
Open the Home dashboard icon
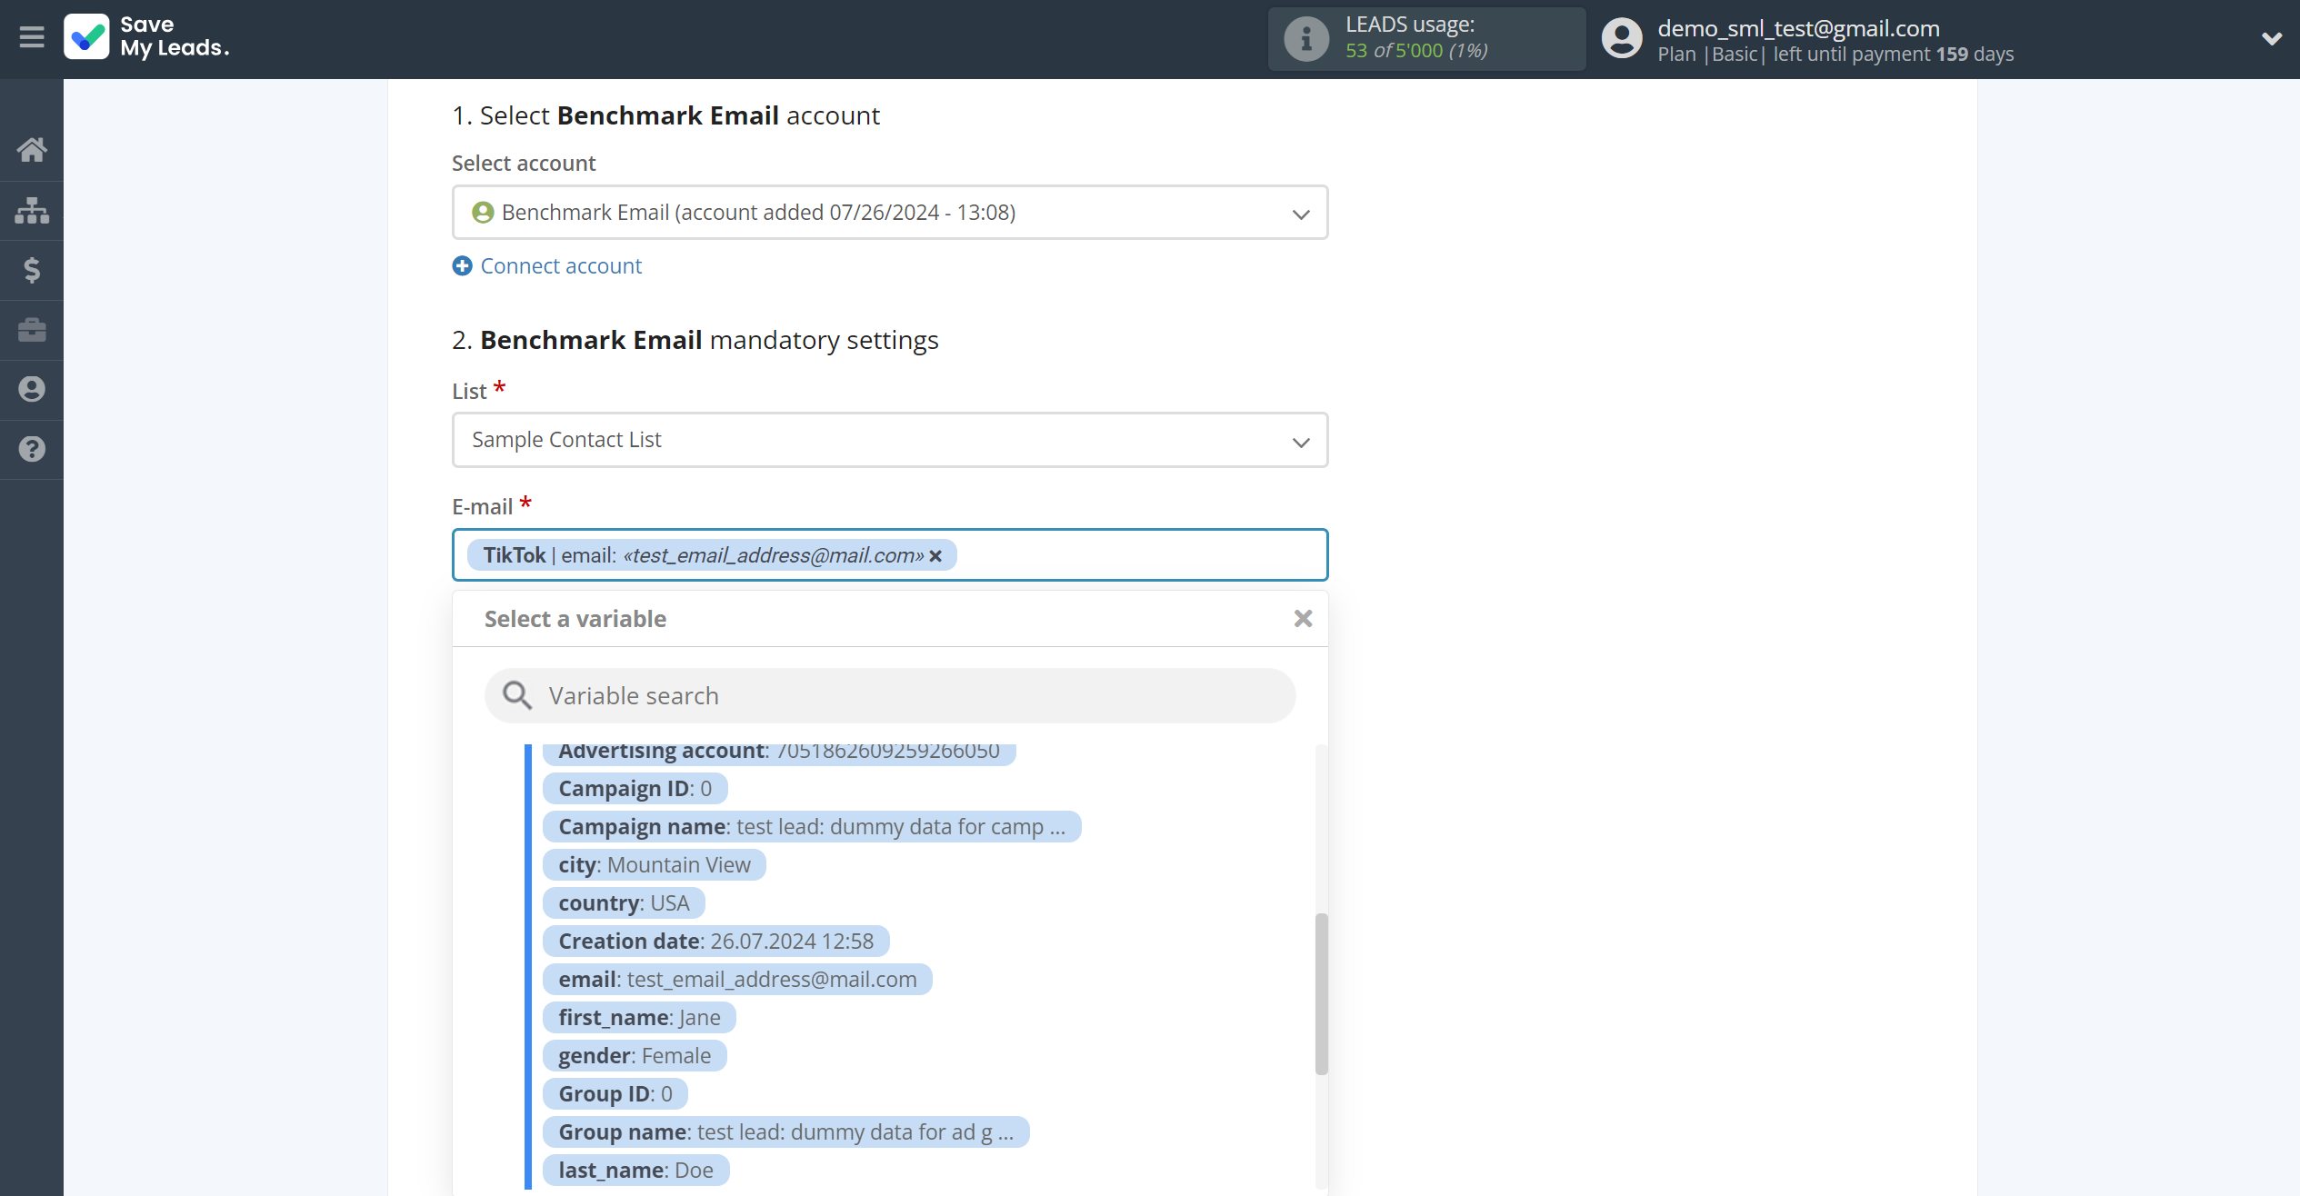tap(32, 149)
